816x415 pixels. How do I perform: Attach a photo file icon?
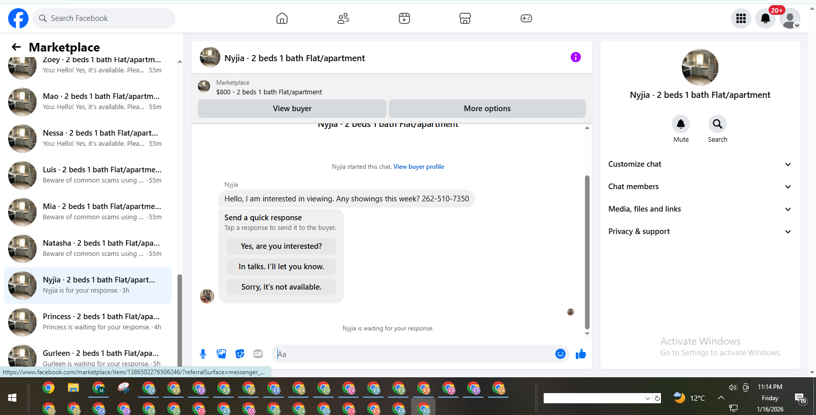pyautogui.click(x=221, y=354)
